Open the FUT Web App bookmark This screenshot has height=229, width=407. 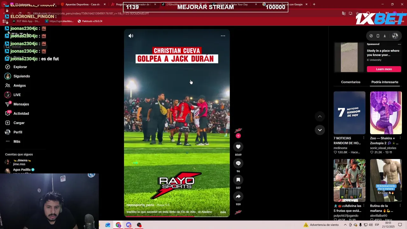coord(26,21)
